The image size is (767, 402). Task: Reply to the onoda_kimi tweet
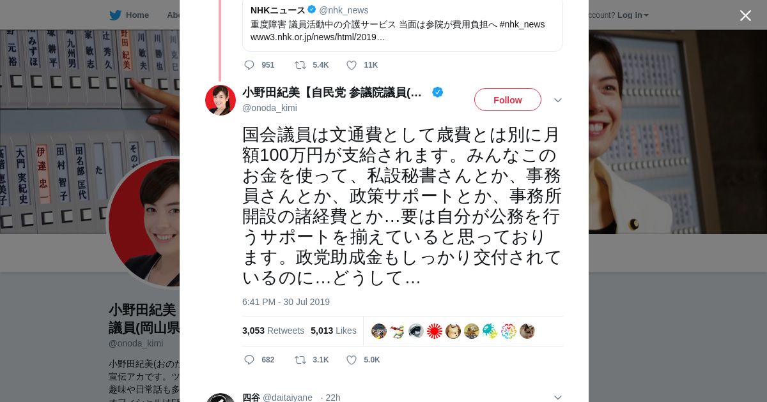pyautogui.click(x=249, y=360)
